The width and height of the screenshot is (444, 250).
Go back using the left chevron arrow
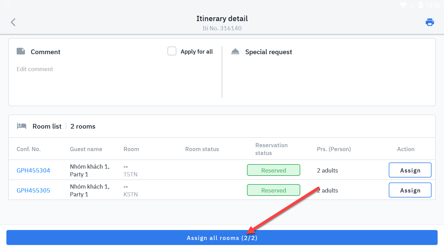(13, 22)
